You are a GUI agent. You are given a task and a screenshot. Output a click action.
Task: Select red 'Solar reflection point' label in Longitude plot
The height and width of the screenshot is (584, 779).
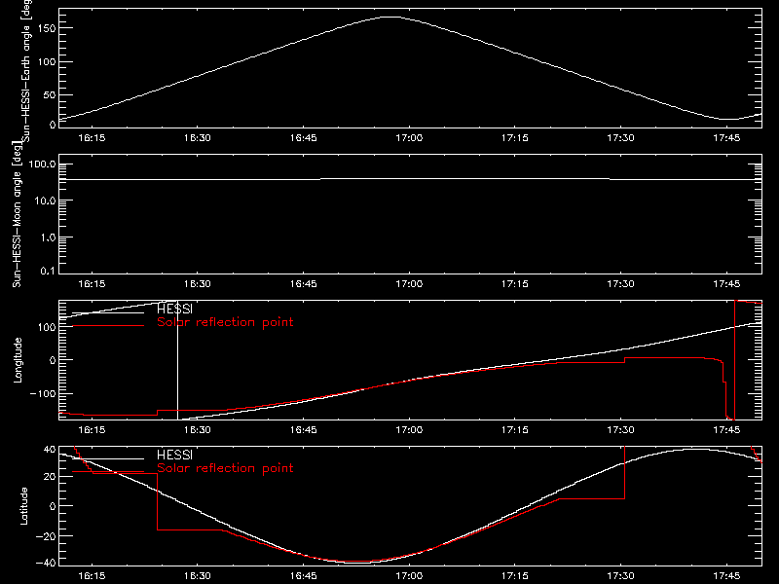[225, 322]
